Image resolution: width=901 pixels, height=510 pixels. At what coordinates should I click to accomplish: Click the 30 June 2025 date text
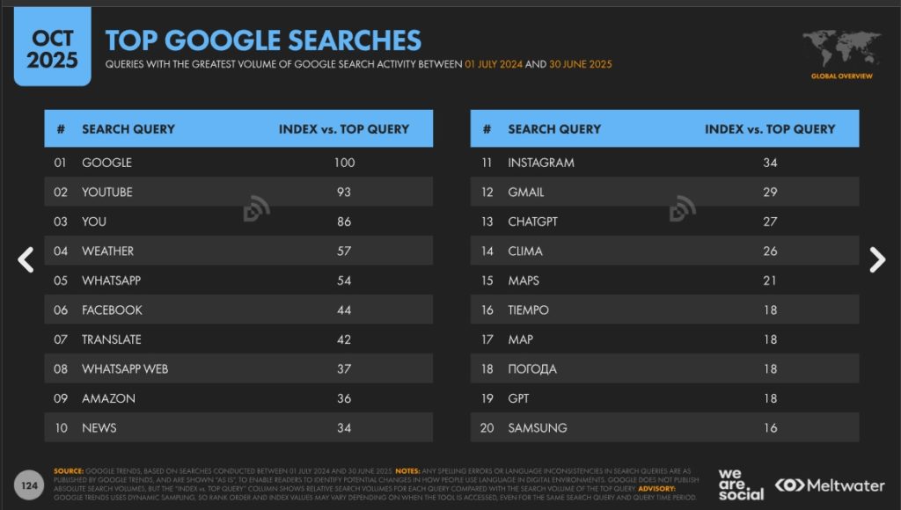[582, 64]
